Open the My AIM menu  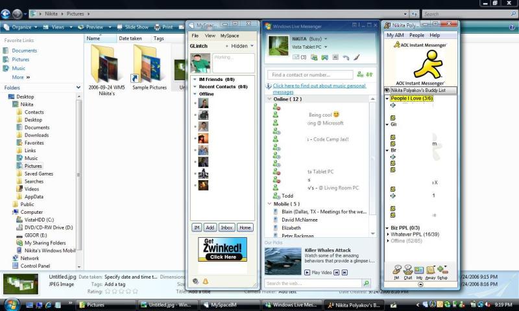[x=395, y=35]
